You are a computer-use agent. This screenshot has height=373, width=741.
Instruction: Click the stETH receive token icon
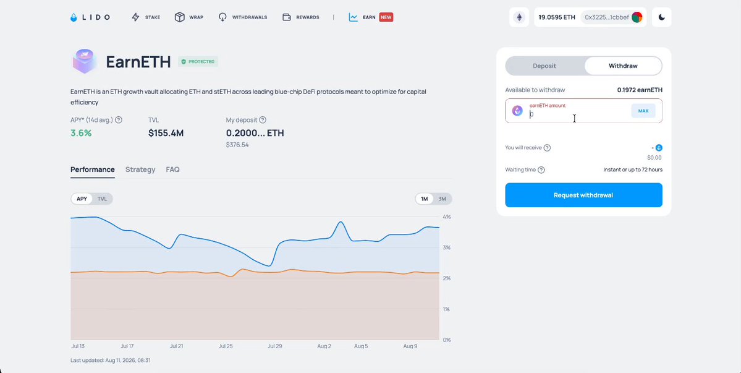point(659,147)
